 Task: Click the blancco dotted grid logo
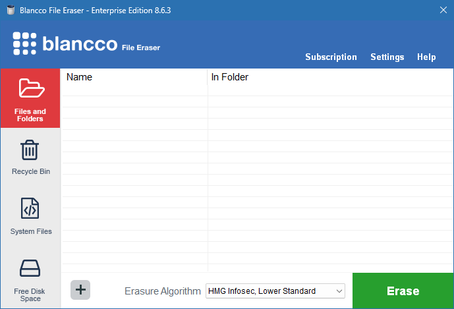[24, 43]
